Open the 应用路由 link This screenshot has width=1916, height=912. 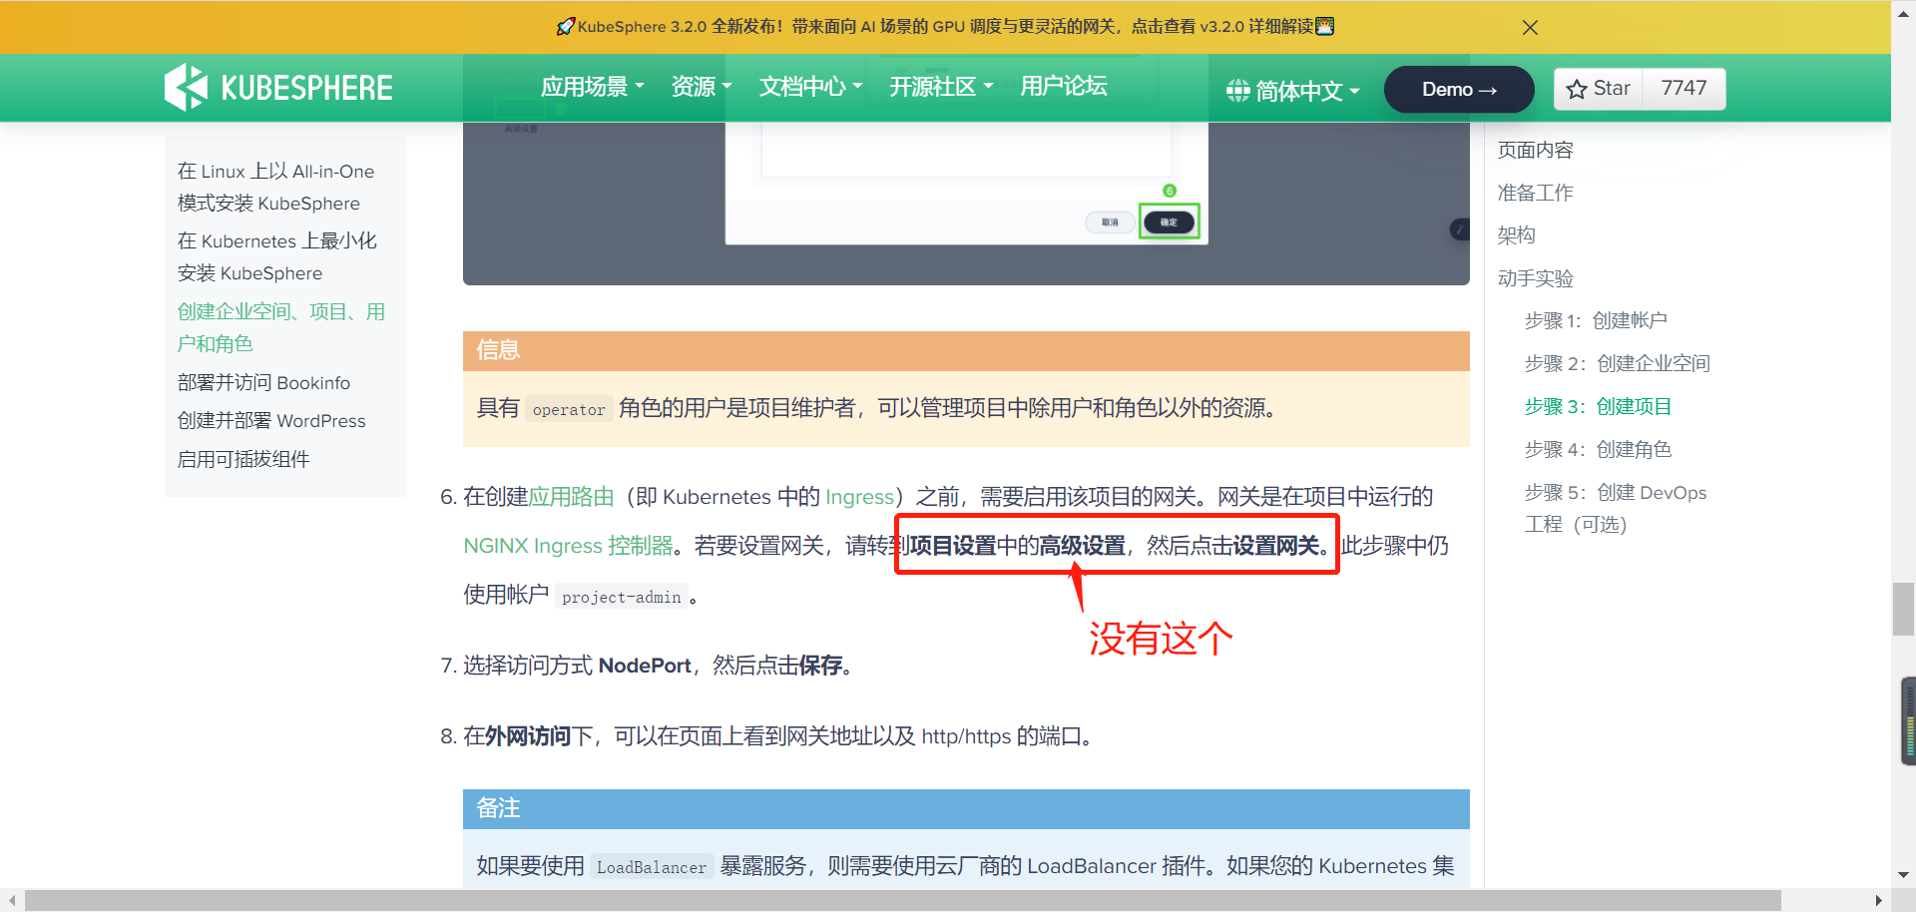(571, 497)
